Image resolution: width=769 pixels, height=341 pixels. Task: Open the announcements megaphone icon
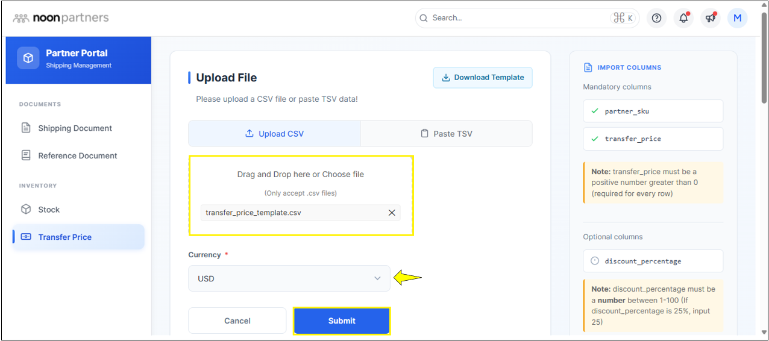pyautogui.click(x=711, y=18)
